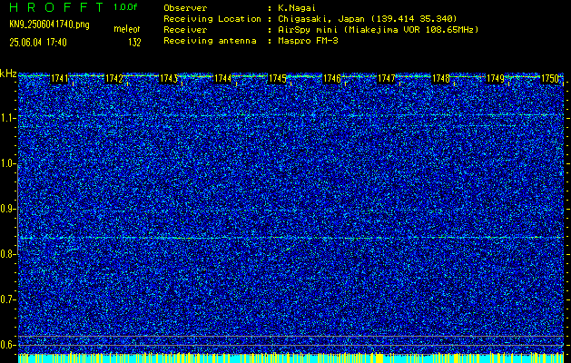Click the observer name K.Nagai
This screenshot has height=363, width=571.
[x=295, y=8]
